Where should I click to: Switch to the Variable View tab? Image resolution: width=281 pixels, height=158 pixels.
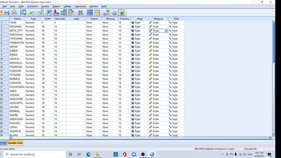(15, 143)
